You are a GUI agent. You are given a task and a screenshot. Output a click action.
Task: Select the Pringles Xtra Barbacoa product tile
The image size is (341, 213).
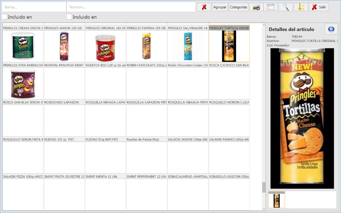[x=23, y=83]
